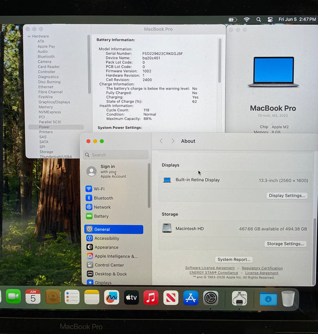Select Apple Pay in hardware list
The height and width of the screenshot is (334, 318).
point(46,46)
